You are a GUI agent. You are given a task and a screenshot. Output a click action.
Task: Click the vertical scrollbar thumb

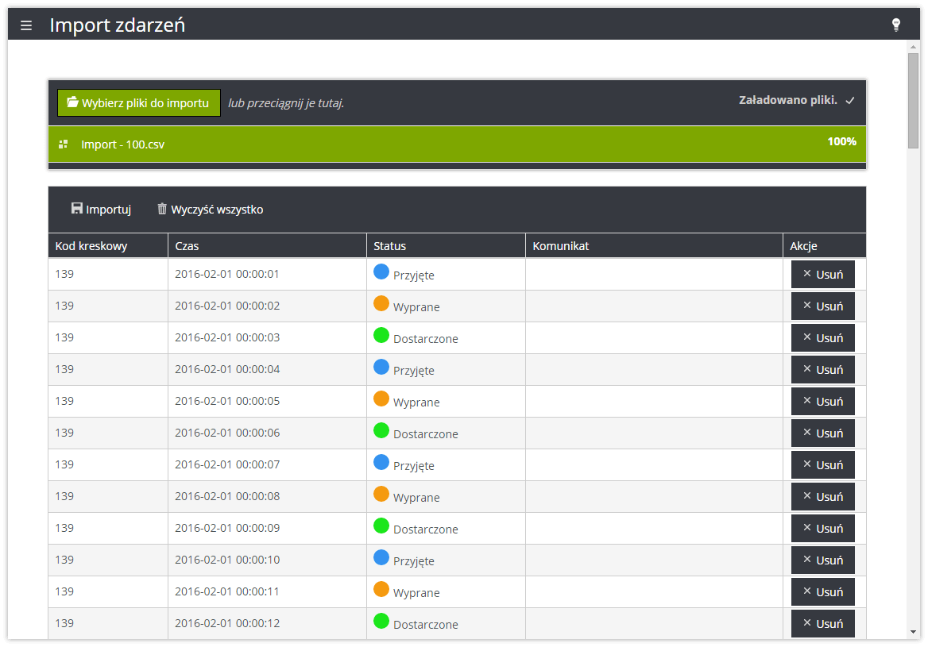(913, 101)
